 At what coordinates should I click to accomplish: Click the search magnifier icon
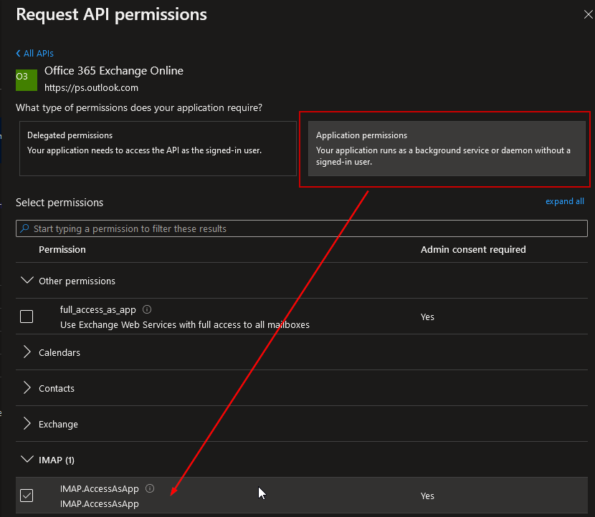[x=24, y=228]
